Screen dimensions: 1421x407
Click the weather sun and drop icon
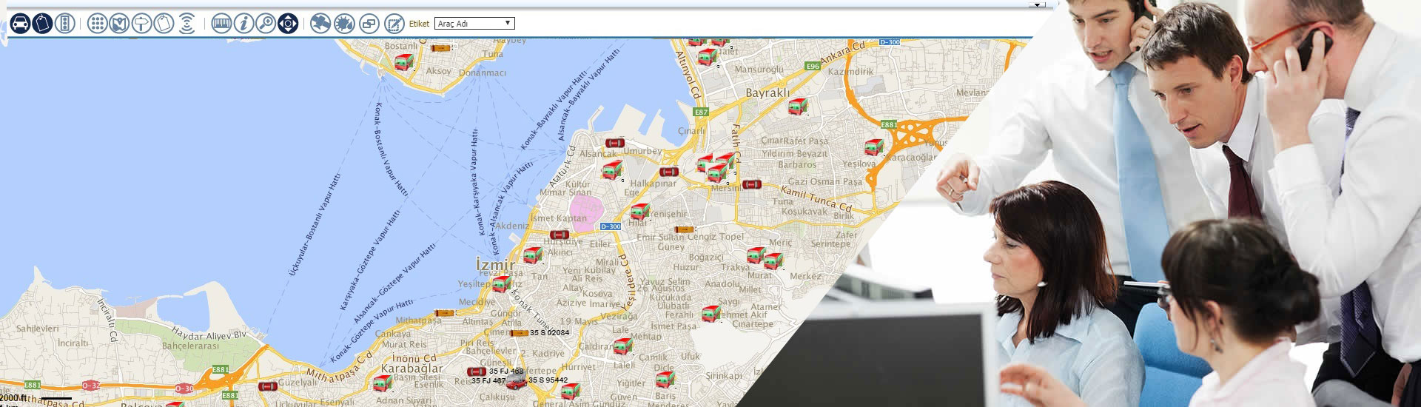(x=344, y=24)
